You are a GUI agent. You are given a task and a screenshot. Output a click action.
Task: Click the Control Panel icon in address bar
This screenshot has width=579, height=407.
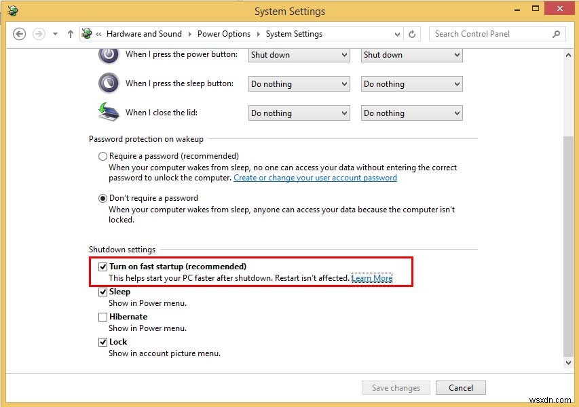[x=86, y=33]
